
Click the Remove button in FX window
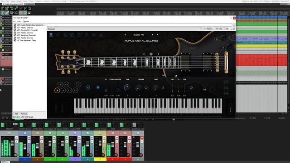coord(24,114)
